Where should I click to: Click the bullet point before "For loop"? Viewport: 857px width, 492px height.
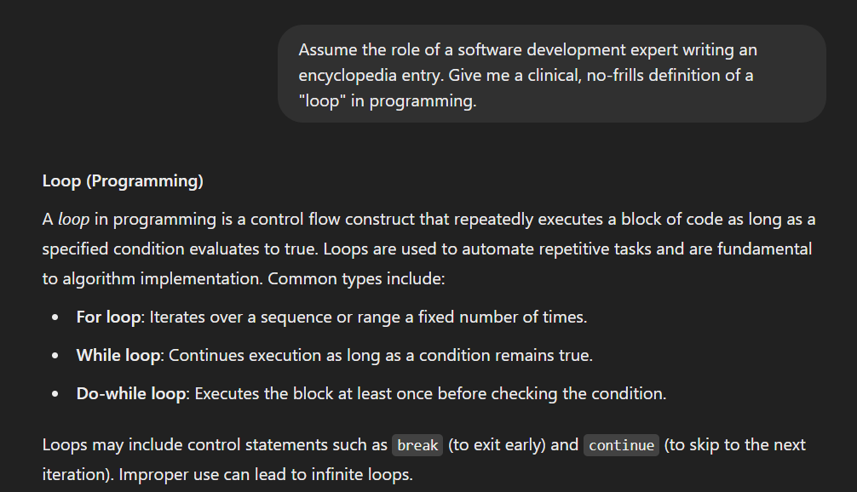point(55,318)
